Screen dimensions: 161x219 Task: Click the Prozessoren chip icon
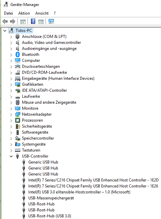[18, 120]
